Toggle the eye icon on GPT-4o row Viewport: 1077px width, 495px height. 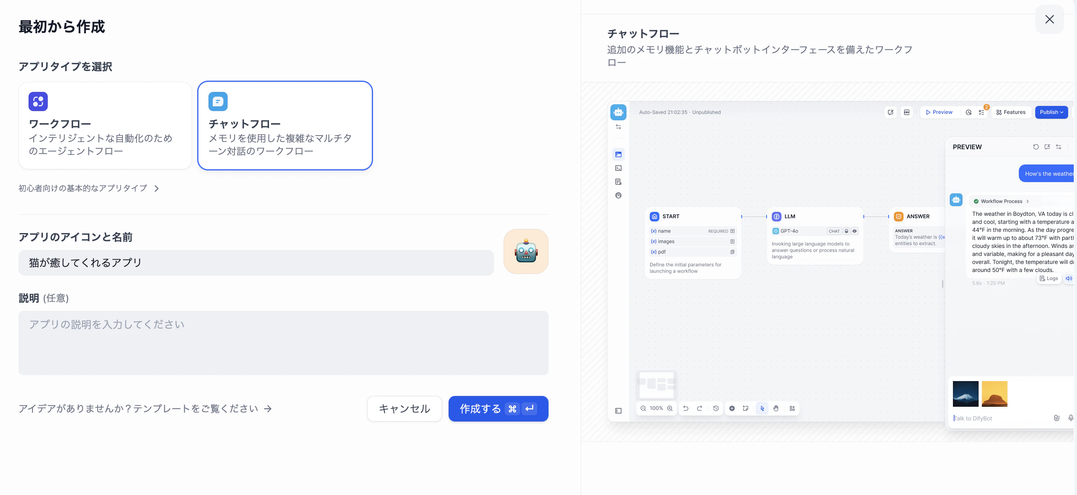pos(855,231)
